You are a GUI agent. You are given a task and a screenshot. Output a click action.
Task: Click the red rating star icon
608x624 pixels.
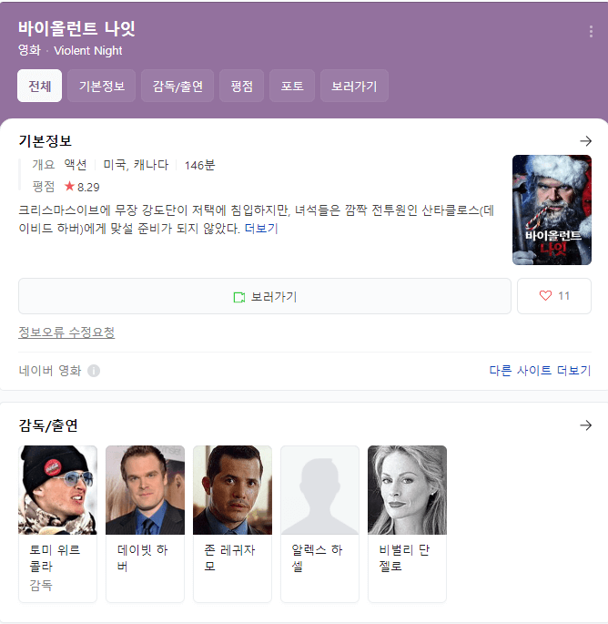pyautogui.click(x=69, y=186)
